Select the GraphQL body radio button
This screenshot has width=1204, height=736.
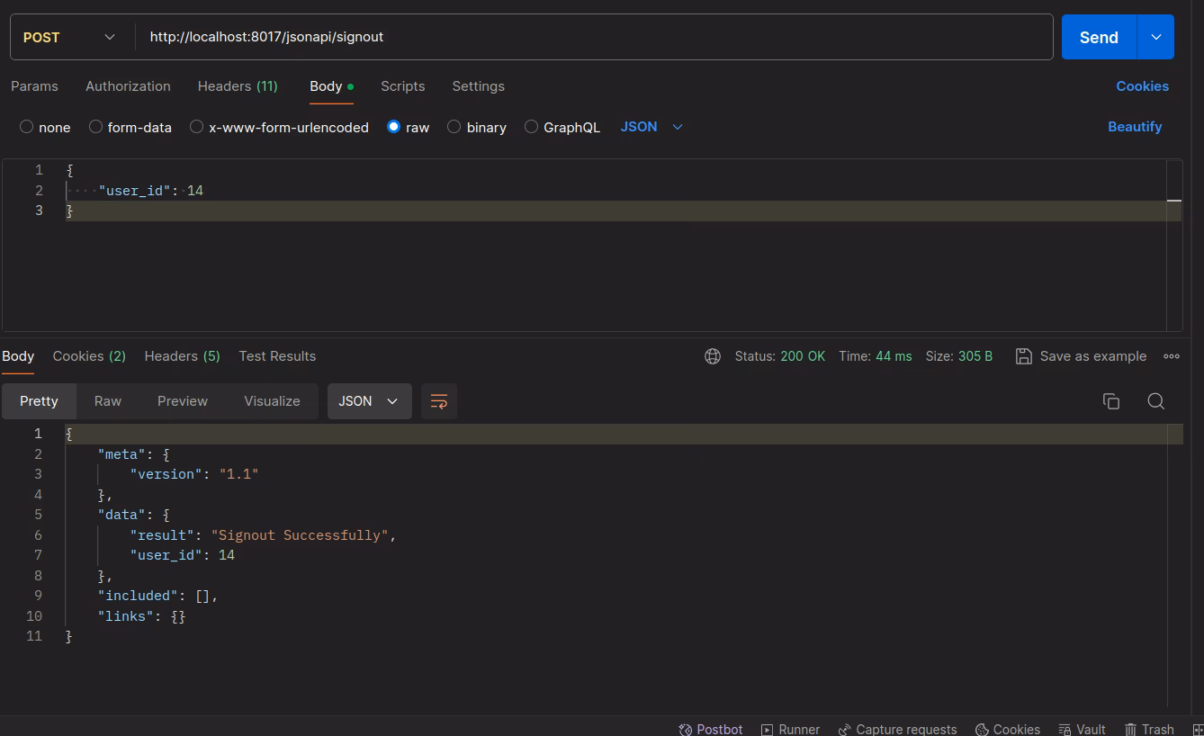(x=531, y=127)
